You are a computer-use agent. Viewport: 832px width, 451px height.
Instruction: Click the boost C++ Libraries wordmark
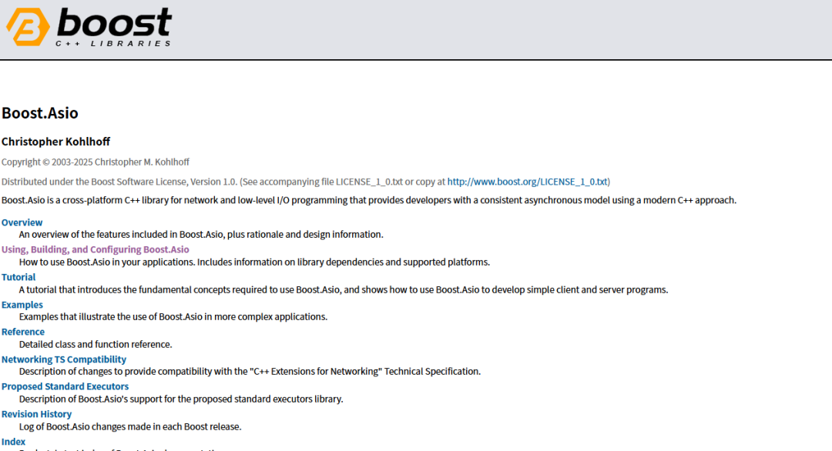coord(114,28)
